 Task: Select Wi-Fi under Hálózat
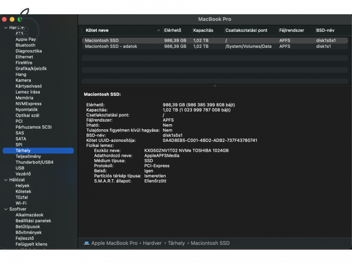21,203
